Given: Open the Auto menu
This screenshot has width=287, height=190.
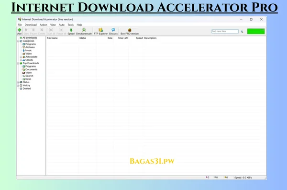Looking at the screenshot, I should coord(62,25).
